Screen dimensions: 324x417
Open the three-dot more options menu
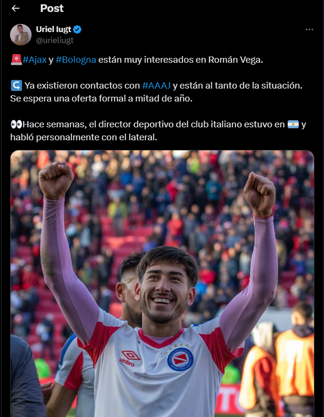pos(309,30)
